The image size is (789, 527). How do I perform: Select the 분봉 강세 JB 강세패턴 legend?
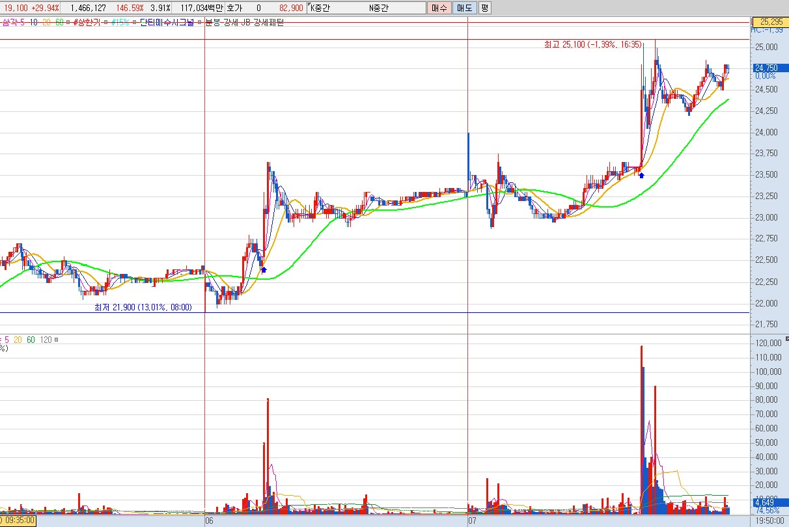pos(244,23)
